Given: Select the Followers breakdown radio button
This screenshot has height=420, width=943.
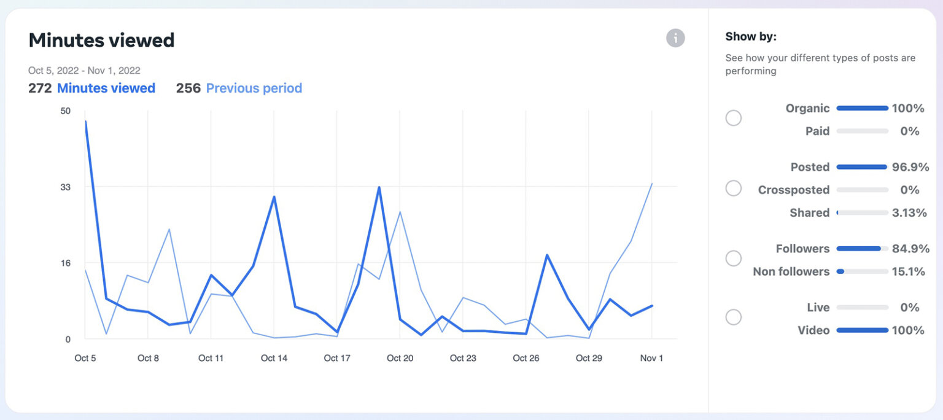Looking at the screenshot, I should tap(733, 259).
